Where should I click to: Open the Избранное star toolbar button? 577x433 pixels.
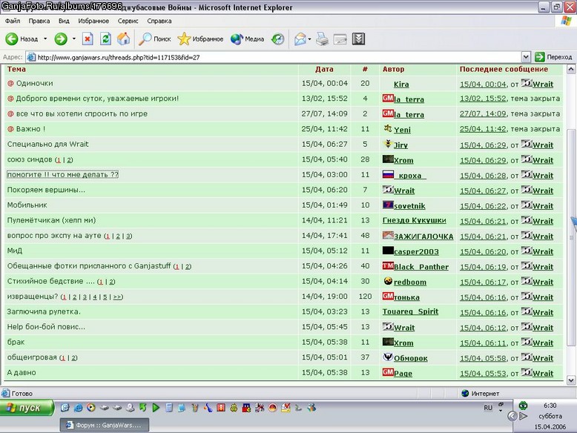click(200, 39)
